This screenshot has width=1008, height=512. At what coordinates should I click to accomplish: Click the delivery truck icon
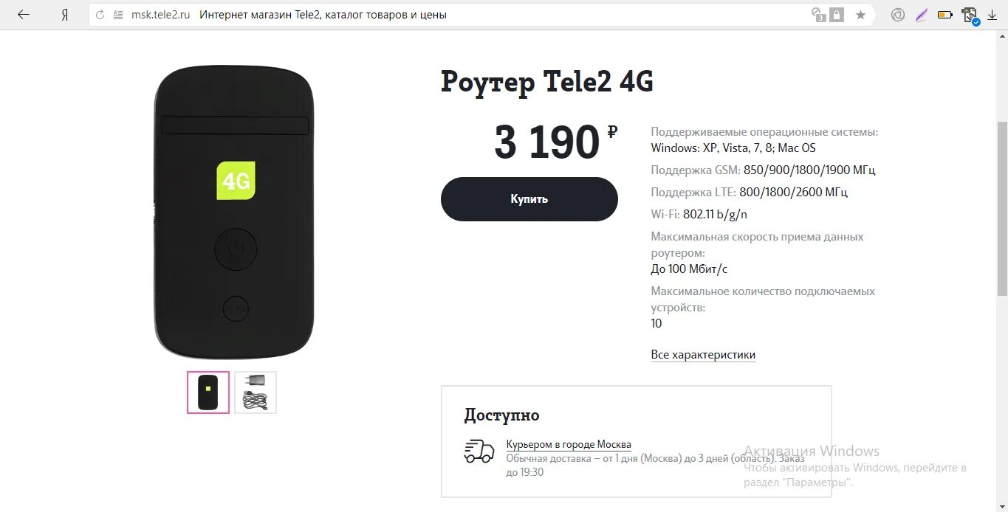479,451
